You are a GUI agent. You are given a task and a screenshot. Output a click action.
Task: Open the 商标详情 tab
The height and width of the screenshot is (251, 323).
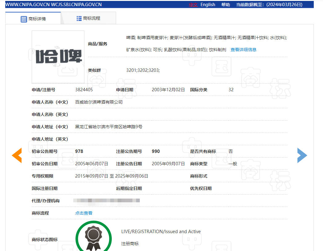[33, 18]
